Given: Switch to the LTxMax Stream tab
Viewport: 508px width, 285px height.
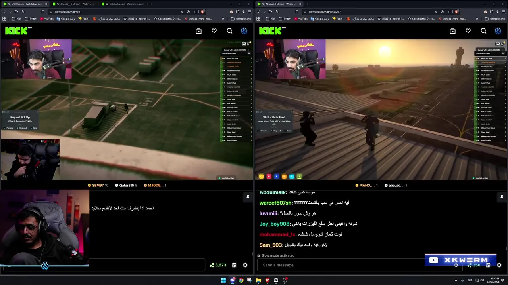Looking at the screenshot, I should 124,4.
